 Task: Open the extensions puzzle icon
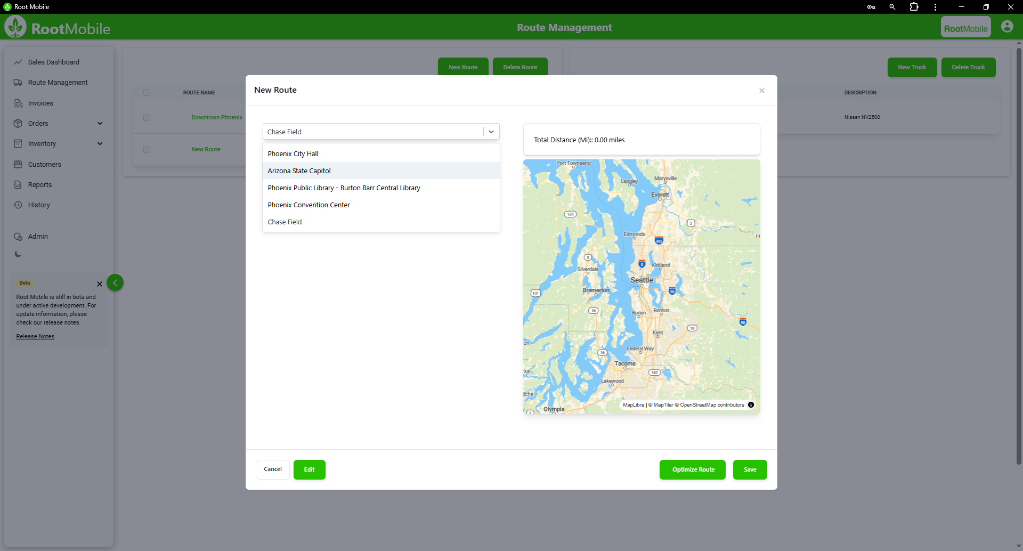[914, 7]
